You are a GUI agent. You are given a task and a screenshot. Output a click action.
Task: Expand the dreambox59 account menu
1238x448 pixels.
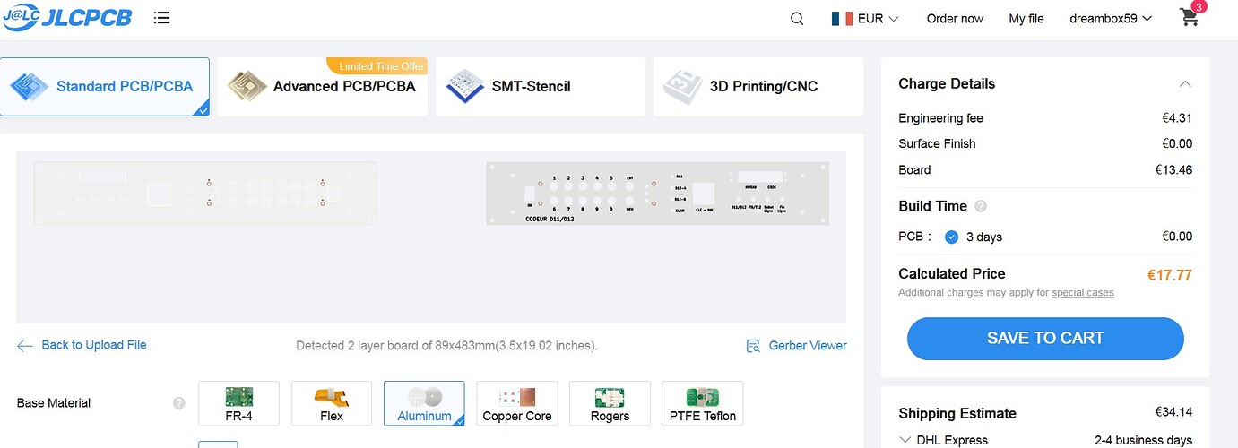(1111, 19)
